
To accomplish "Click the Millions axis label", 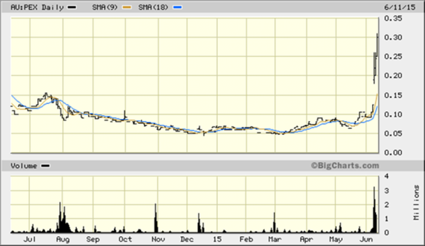I will (416, 203).
